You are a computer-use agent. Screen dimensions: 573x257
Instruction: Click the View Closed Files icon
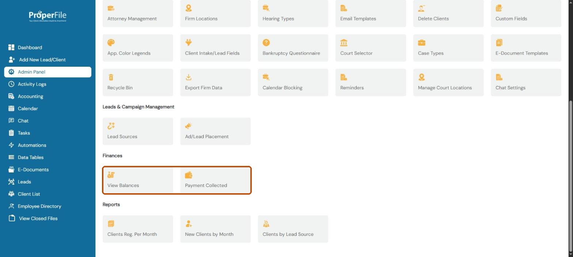(x=12, y=218)
